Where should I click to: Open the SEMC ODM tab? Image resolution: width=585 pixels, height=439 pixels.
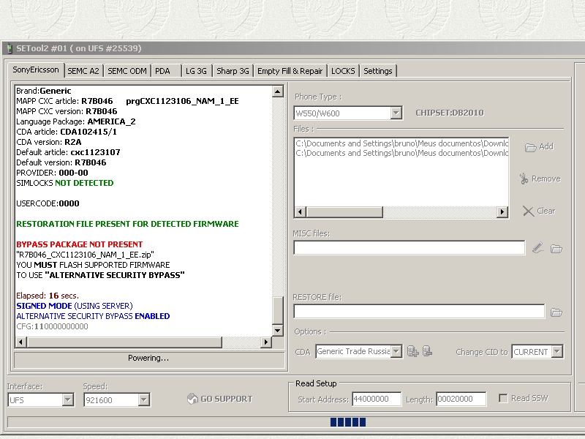tap(127, 71)
